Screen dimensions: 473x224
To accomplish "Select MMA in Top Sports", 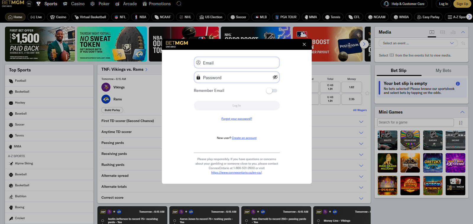I will point(49,146).
